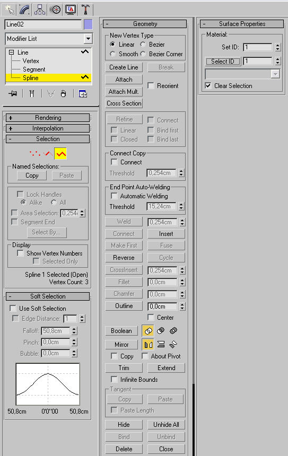This screenshot has height=456, width=288.
Task: Select Mirror Both icon
Action: 173,345
